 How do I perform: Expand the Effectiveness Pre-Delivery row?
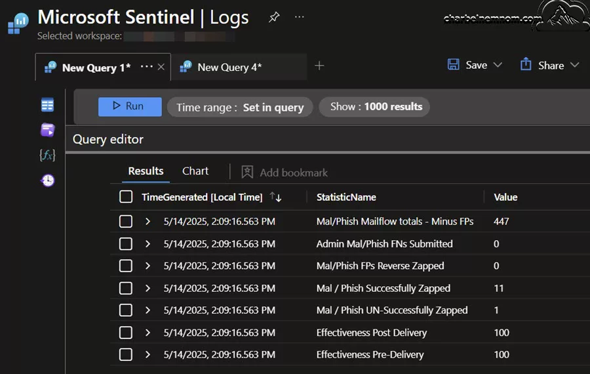(147, 355)
